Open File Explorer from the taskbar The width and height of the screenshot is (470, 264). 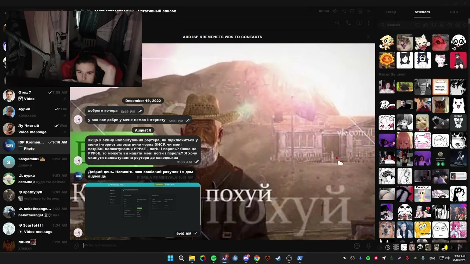tap(192, 258)
